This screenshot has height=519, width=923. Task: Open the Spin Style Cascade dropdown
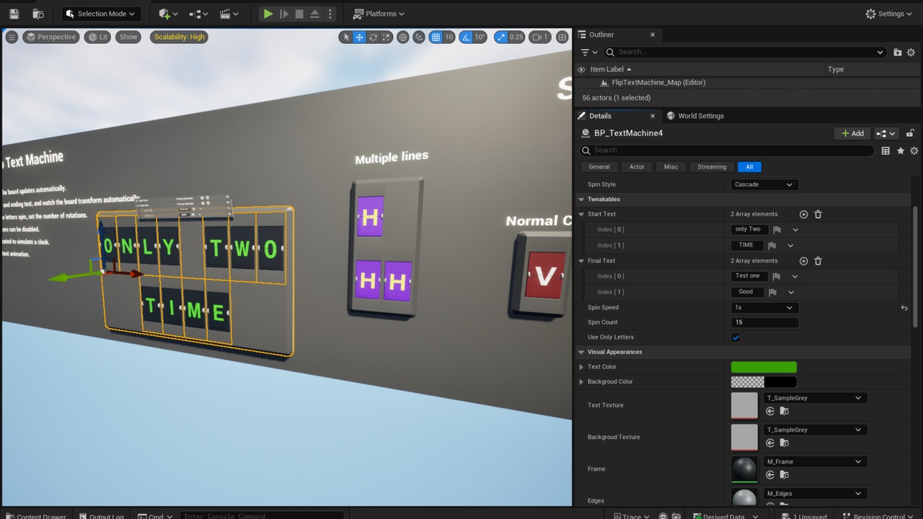click(x=764, y=185)
